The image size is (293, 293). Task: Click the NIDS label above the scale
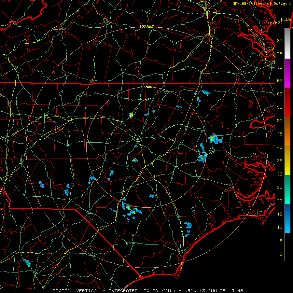[x=286, y=20]
